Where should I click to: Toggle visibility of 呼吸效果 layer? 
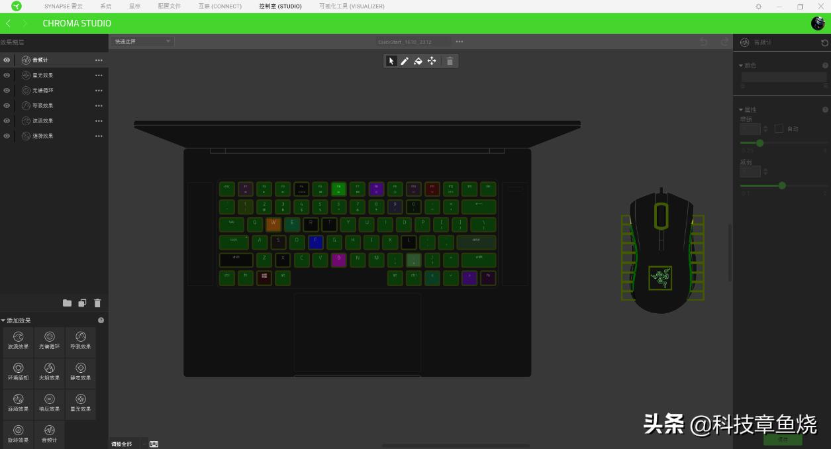7,105
